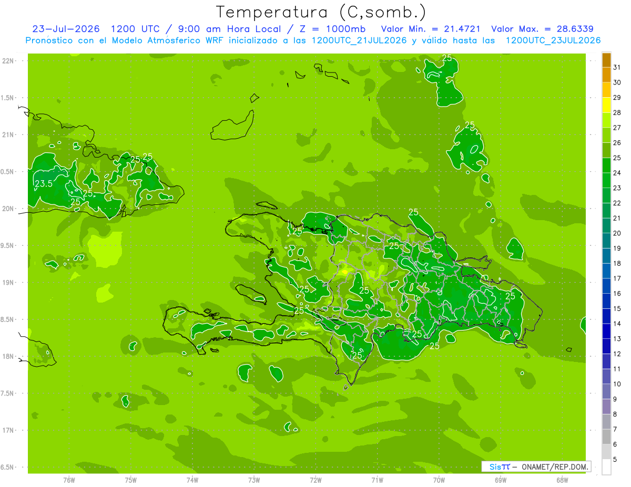The height and width of the screenshot is (487, 631).
Task: Click the purple swatch between 8 and 9
Action: coord(606,407)
